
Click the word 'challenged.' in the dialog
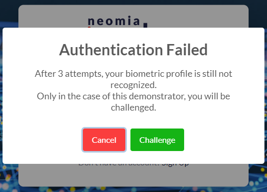[x=133, y=108]
